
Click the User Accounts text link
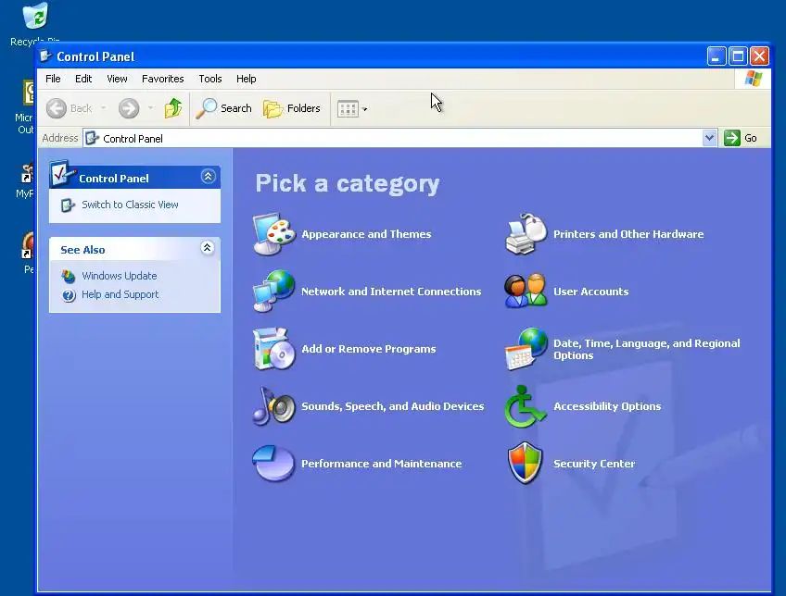pos(590,292)
